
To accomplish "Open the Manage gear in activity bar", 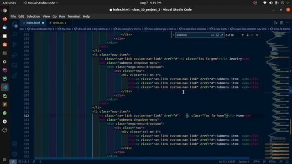I will [x=15, y=154].
